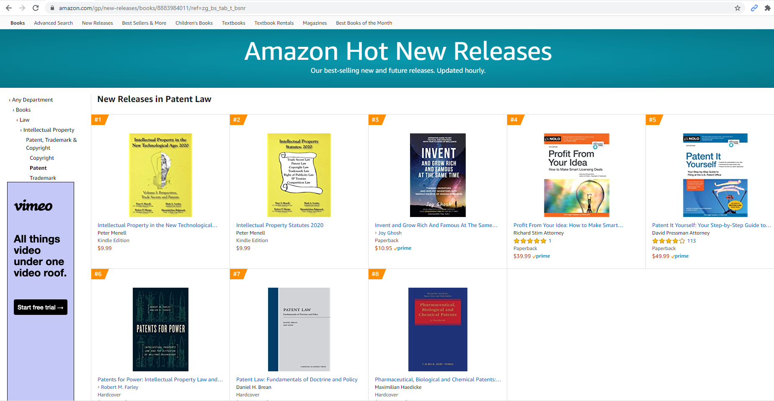Select the Trademark subcategory
The height and width of the screenshot is (401, 774).
pyautogui.click(x=43, y=178)
